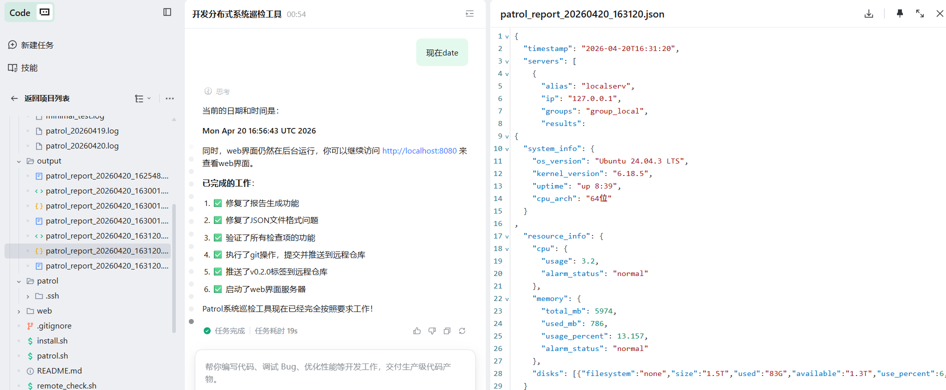Viewport: 946px width, 390px height.
Task: Regenerate the response with refresh icon
Action: 462,331
